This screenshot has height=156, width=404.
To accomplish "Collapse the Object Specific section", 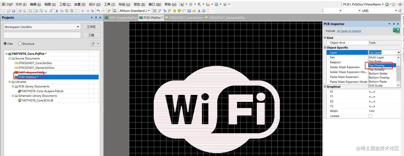I will click(x=325, y=47).
